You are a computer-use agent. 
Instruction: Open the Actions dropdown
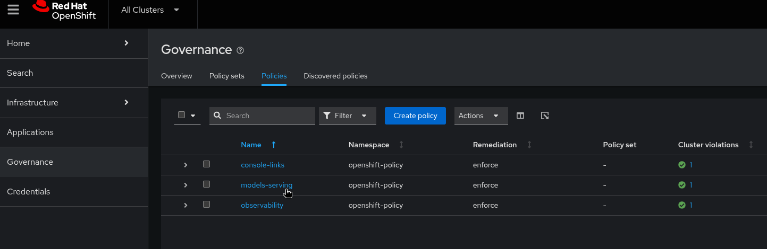point(481,115)
